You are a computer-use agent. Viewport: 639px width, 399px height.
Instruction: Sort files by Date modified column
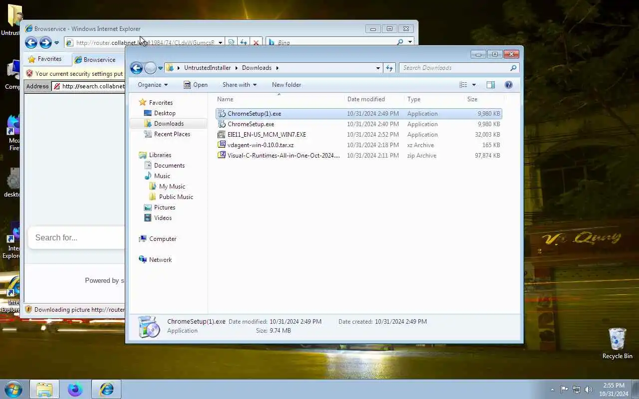(x=374, y=99)
